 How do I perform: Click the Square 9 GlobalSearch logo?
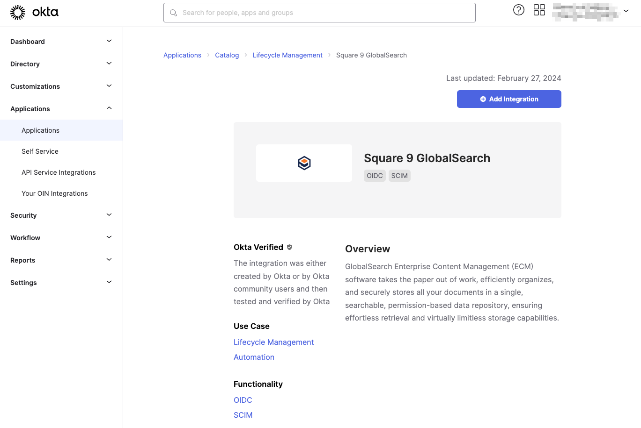[304, 163]
